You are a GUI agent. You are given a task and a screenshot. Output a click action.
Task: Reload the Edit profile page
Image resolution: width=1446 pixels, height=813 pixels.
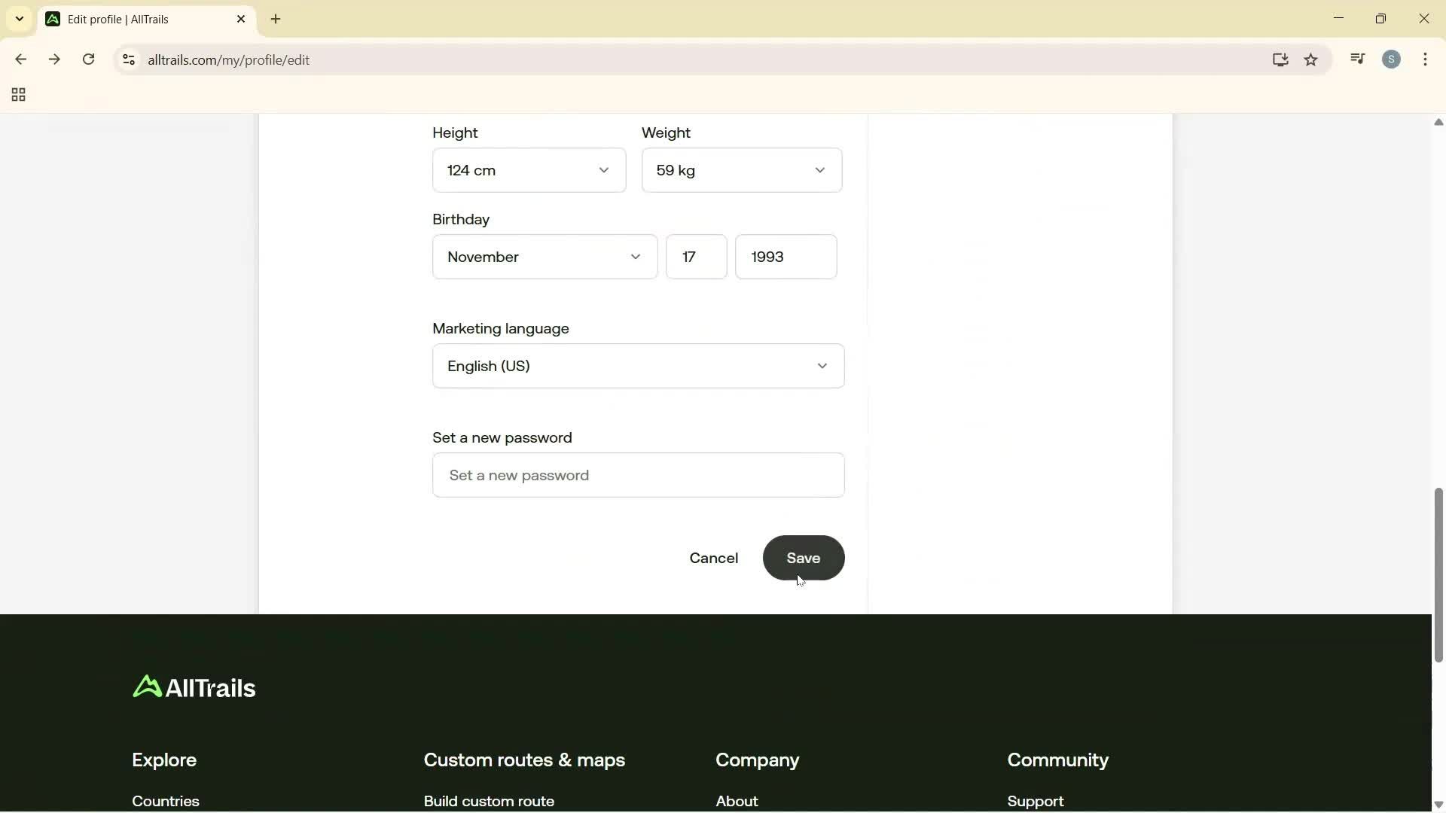(89, 59)
